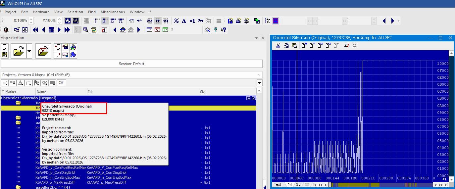Toggle signed +/- value display

tap(140, 21)
